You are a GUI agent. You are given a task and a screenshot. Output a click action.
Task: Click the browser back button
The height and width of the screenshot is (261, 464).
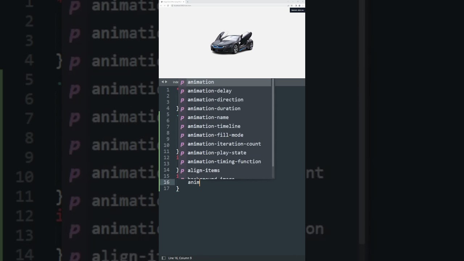161,5
